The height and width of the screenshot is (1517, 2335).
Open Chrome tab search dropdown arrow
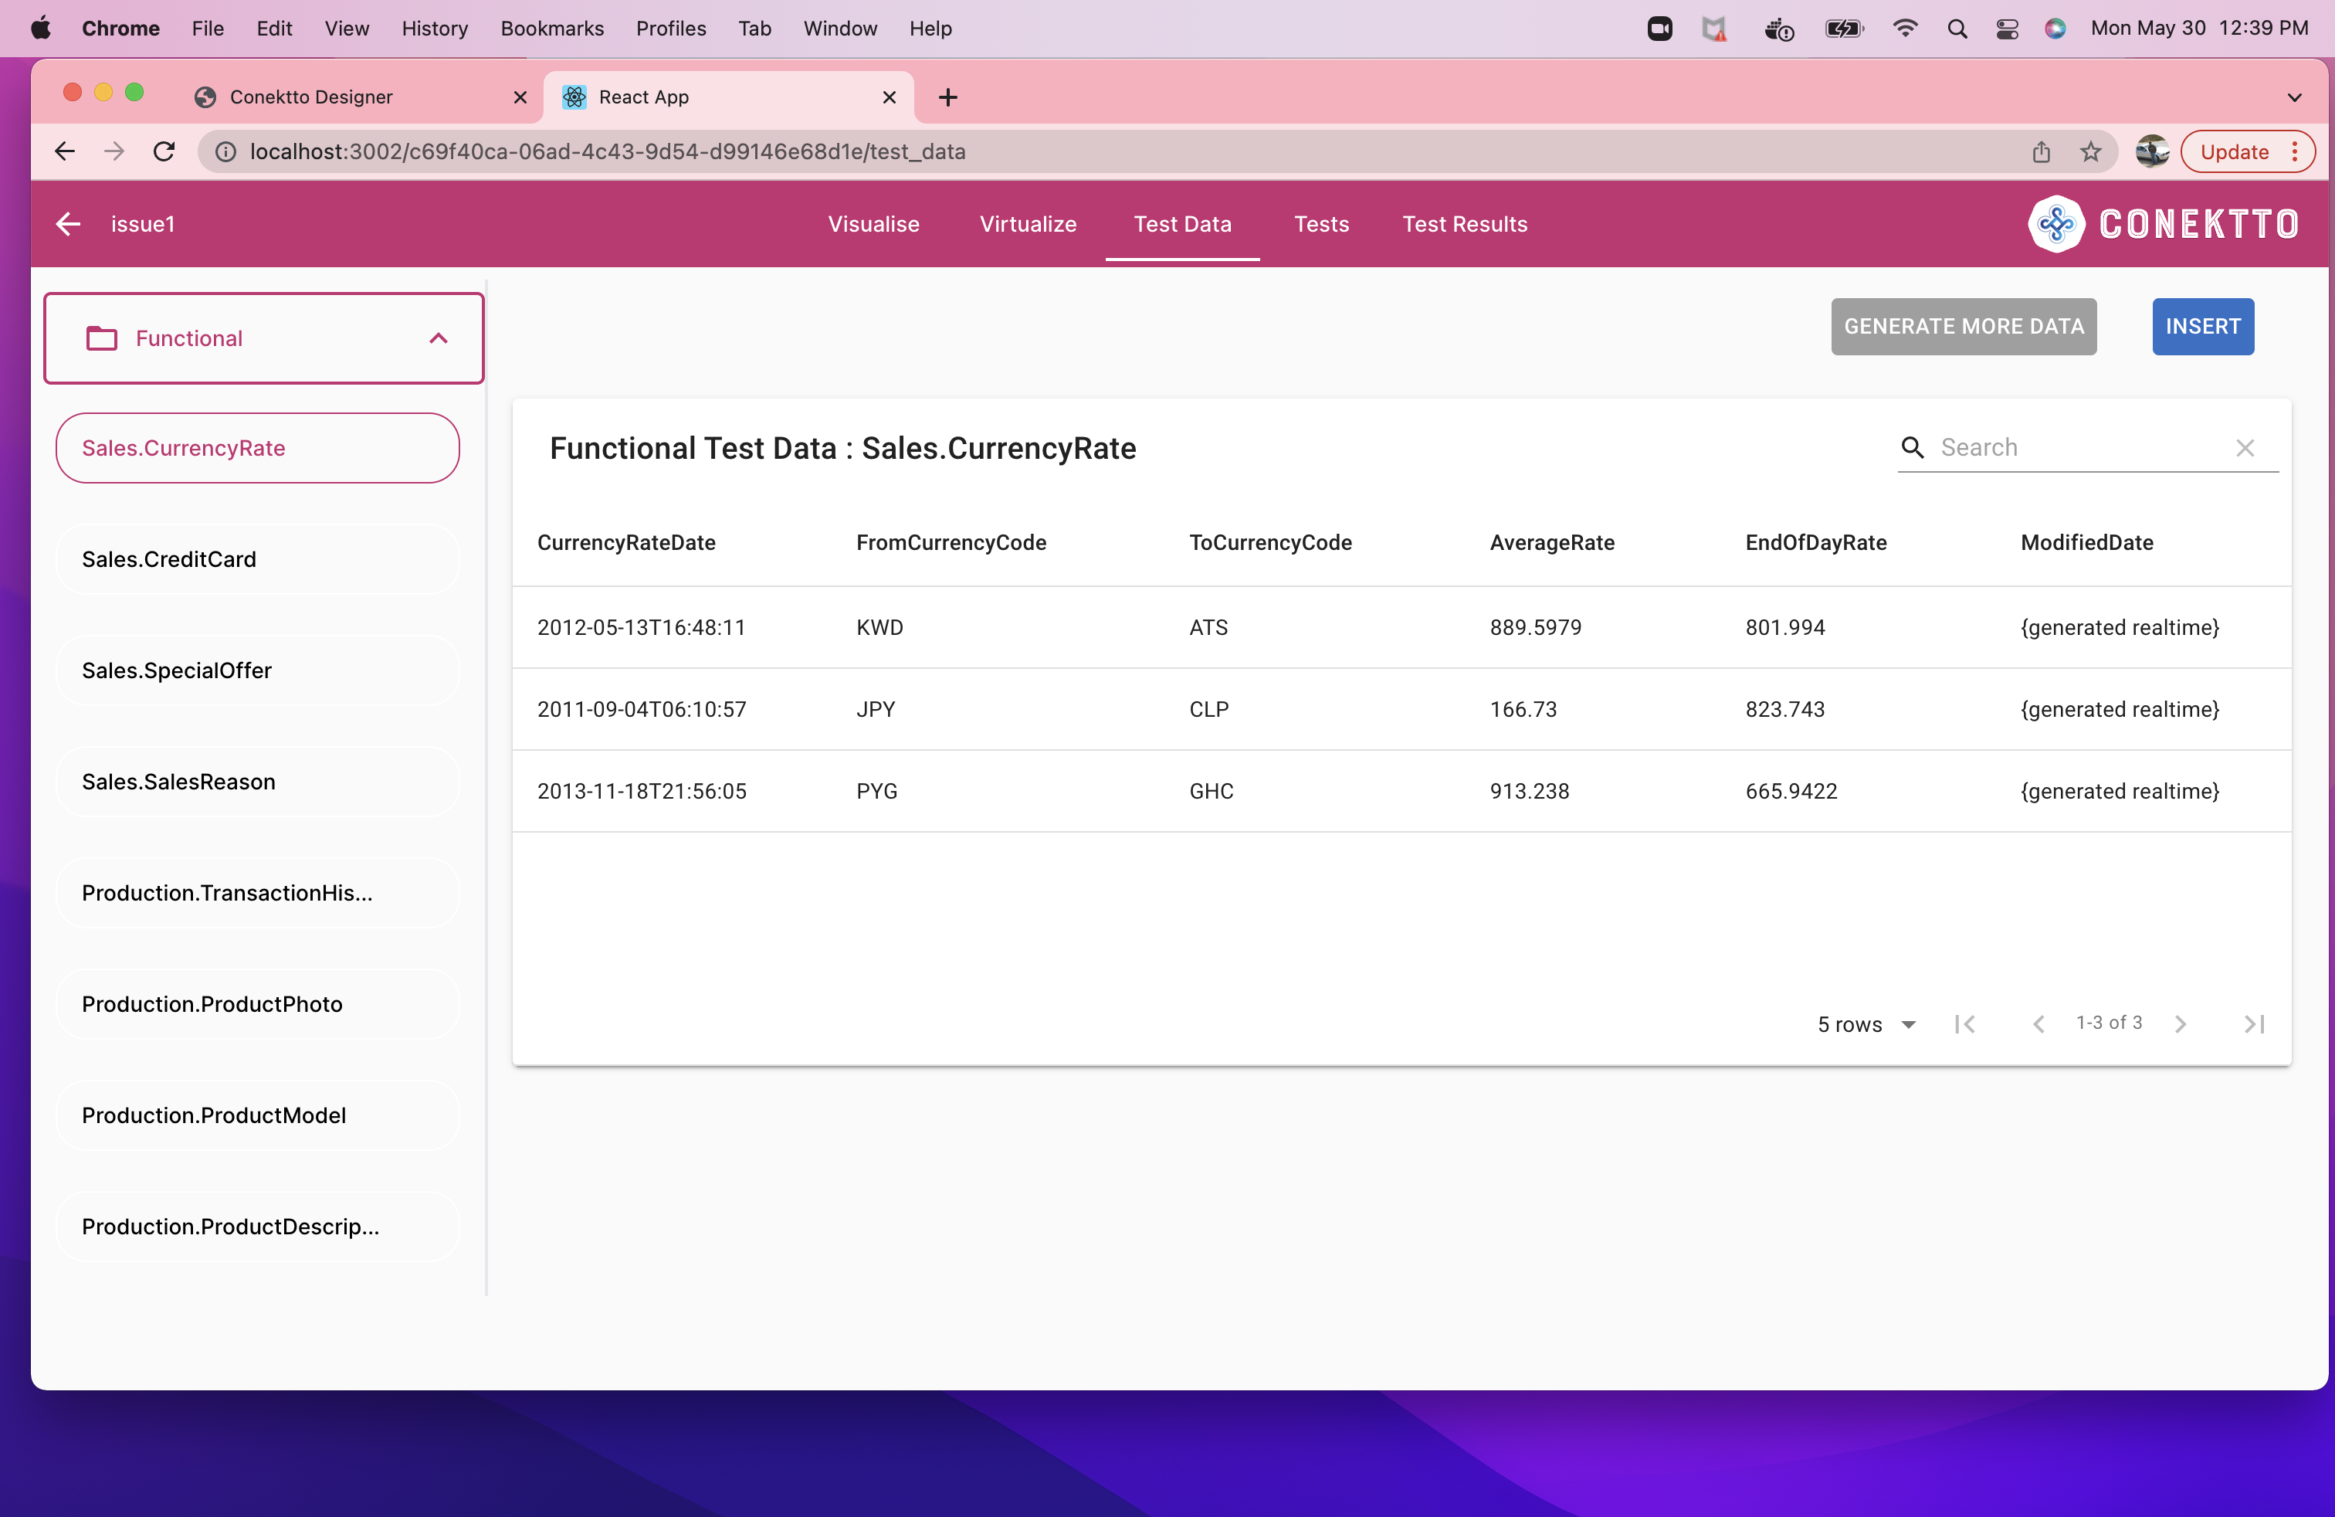click(2294, 97)
